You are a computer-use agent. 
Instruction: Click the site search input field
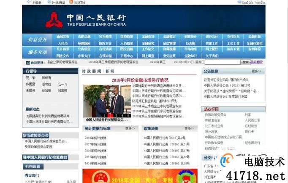click(223, 62)
